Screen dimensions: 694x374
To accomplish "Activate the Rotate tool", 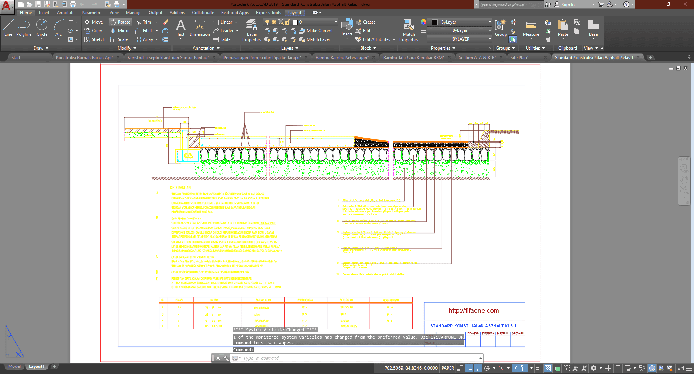I will point(120,22).
